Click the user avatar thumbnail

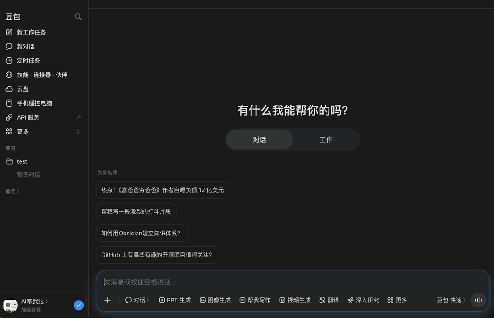(x=11, y=305)
